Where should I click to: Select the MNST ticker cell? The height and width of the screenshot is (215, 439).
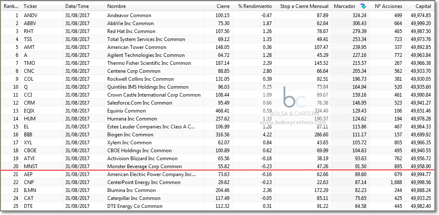[31, 166]
